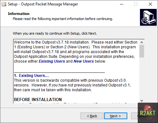Click the greyed-out maximize button
The height and width of the screenshot is (123, 158).
pyautogui.click(x=136, y=4)
